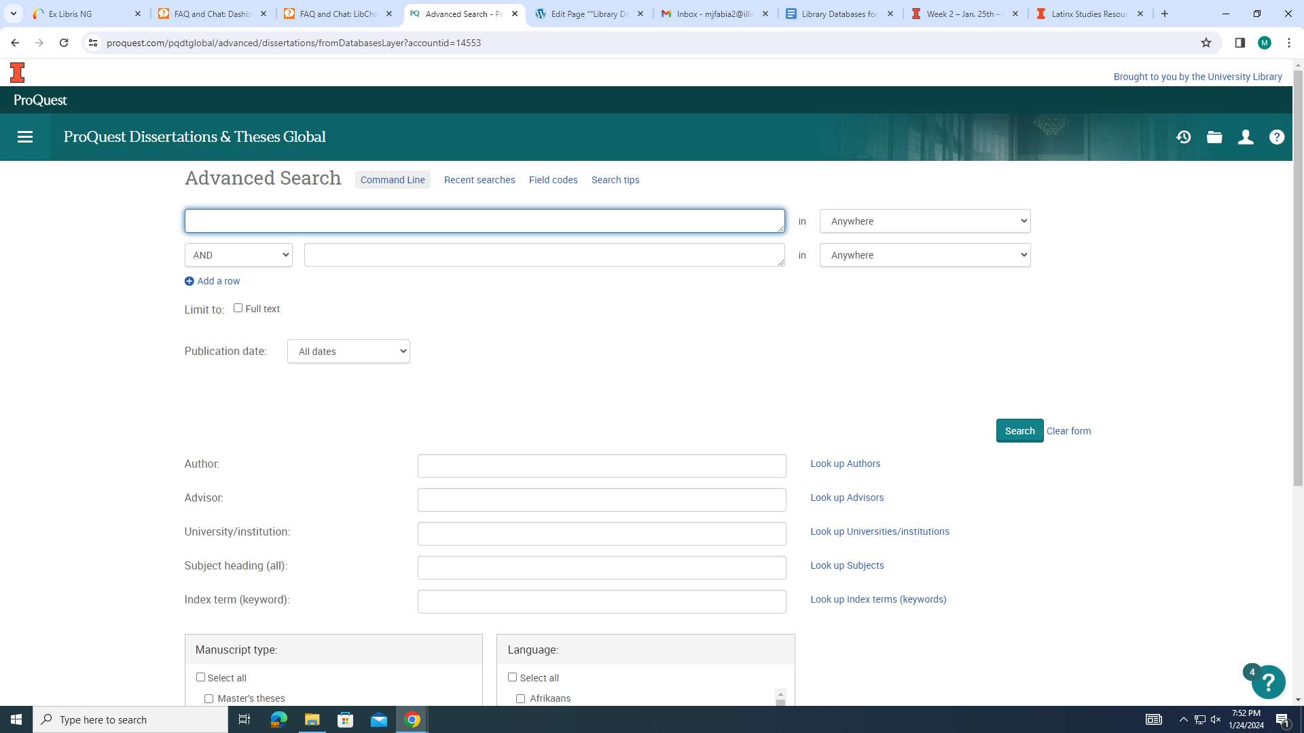Viewport: 1304px width, 733px height.
Task: Bookmark this page with star icon
Action: [1206, 43]
